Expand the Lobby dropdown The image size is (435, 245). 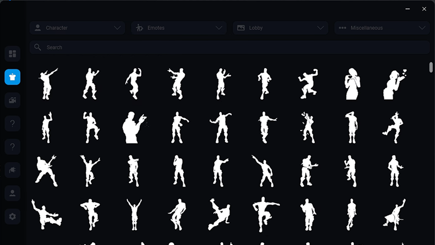(280, 28)
